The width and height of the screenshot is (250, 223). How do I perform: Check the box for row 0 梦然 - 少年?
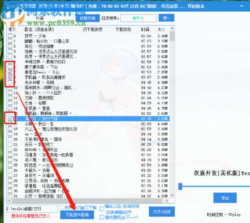[10, 36]
